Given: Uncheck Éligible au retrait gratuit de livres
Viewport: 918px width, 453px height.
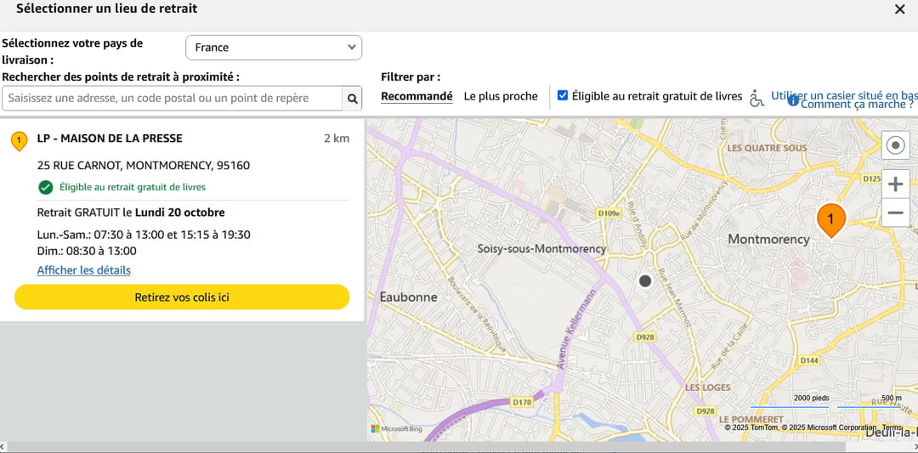Looking at the screenshot, I should tap(563, 96).
